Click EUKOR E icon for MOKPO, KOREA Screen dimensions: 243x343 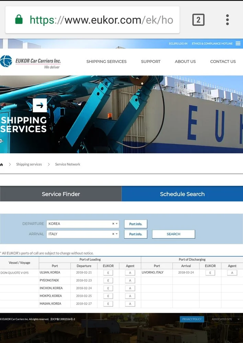pos(108,296)
